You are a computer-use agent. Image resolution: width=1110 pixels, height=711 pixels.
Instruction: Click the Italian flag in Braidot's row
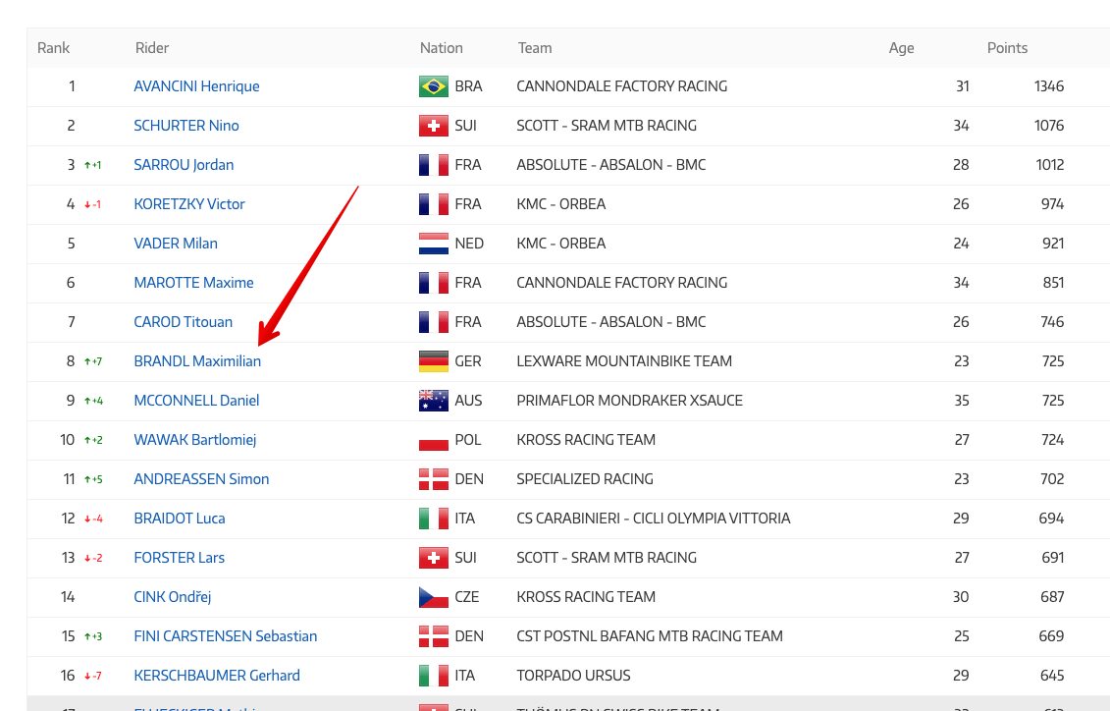[x=433, y=519]
